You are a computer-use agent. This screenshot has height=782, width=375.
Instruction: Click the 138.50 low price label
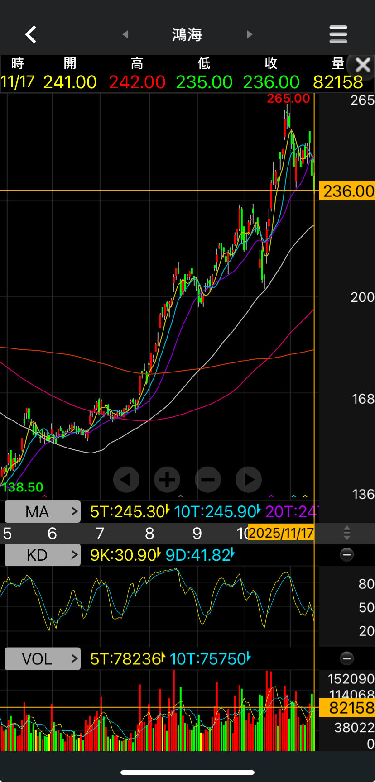coord(22,487)
